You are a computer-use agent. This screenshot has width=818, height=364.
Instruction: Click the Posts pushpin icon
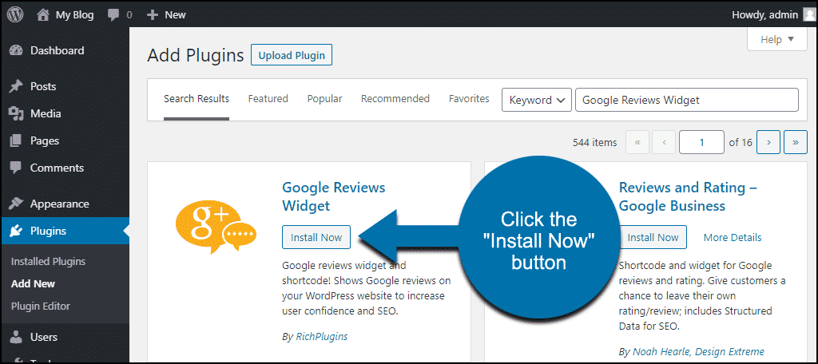click(17, 86)
